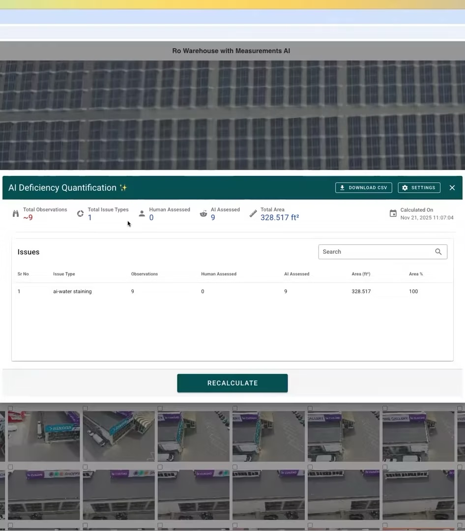Click the circular icon beside Total Issue Types
This screenshot has width=465, height=531.
point(80,213)
